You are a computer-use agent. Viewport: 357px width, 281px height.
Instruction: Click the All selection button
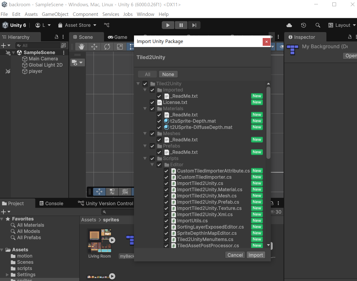147,74
